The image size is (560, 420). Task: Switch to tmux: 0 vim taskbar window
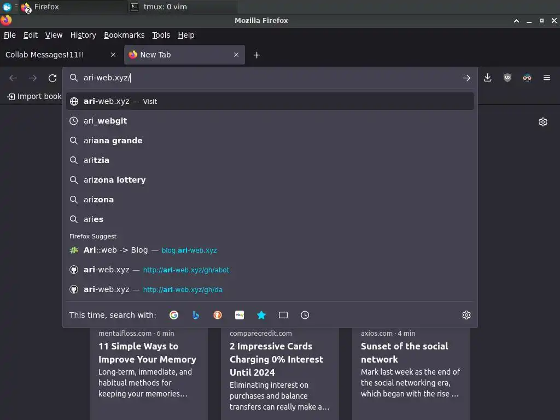pyautogui.click(x=182, y=7)
